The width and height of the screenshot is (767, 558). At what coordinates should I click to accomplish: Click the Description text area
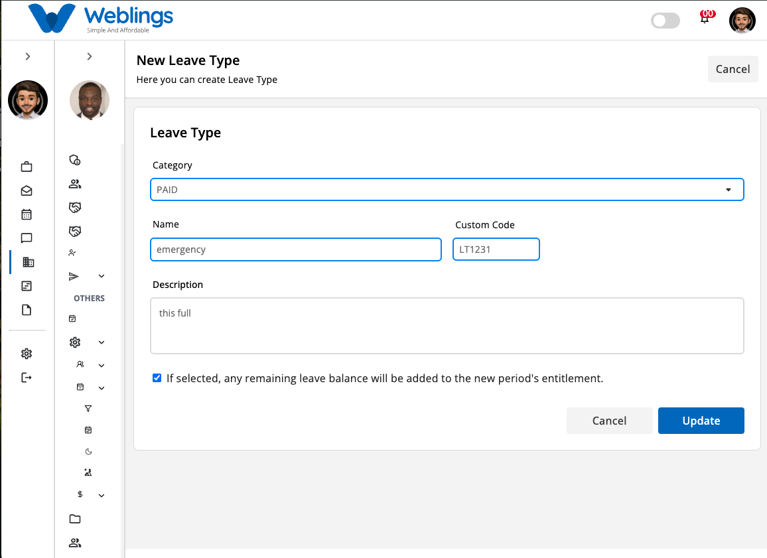click(x=447, y=326)
